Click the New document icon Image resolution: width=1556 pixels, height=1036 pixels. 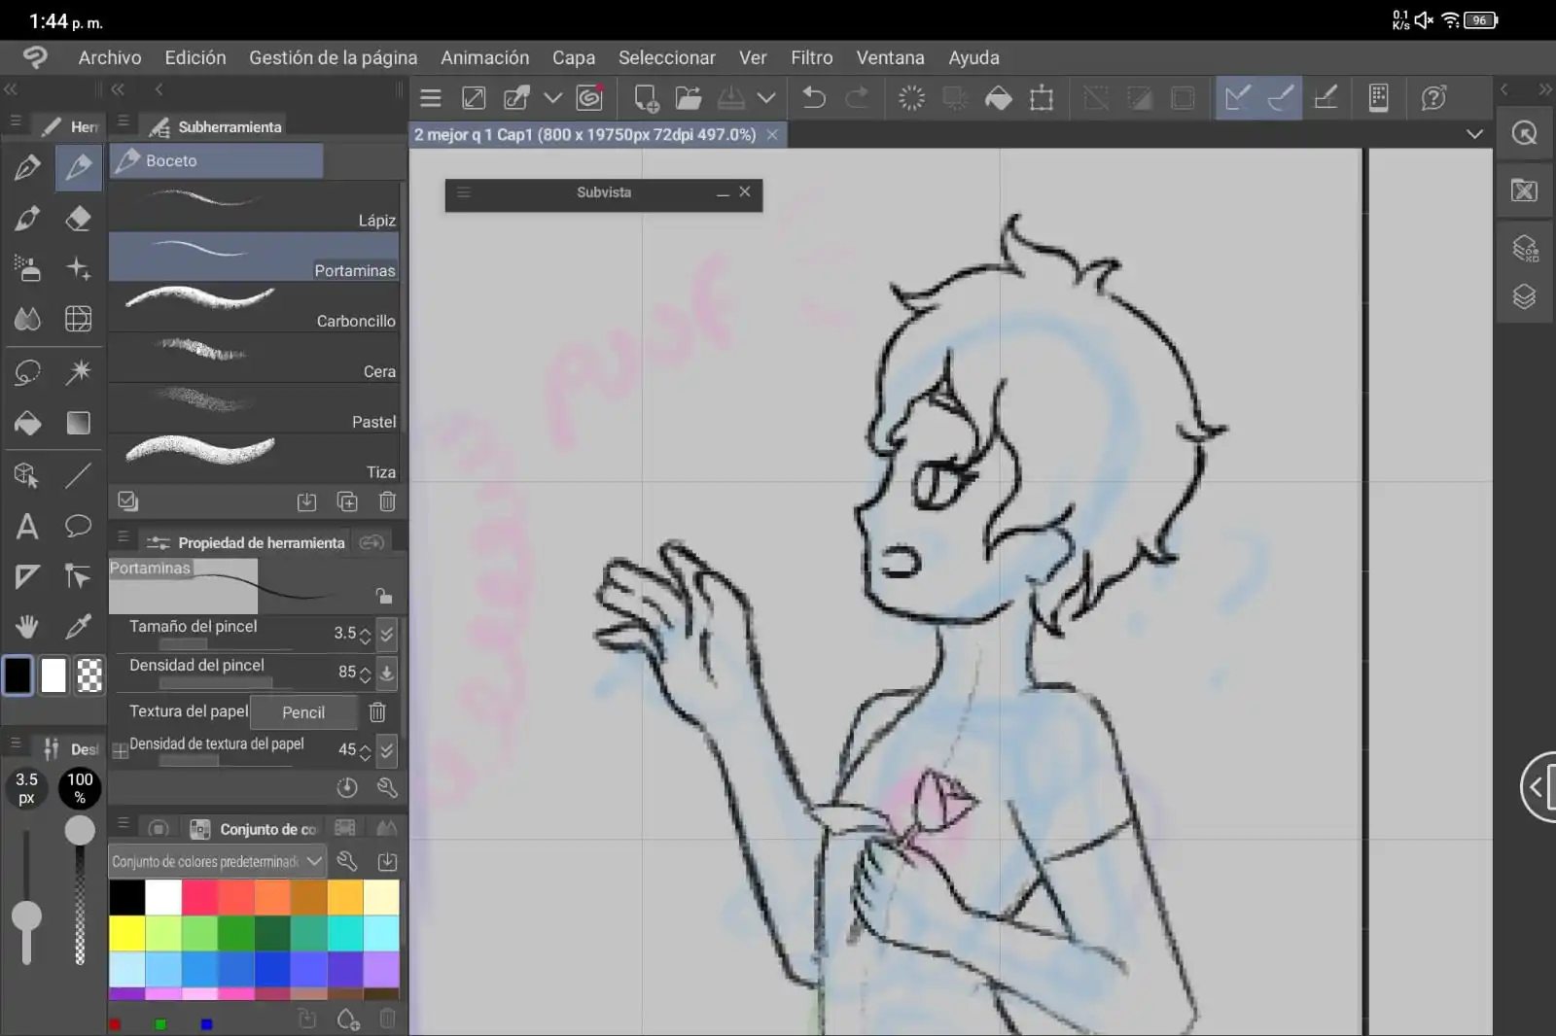646,98
